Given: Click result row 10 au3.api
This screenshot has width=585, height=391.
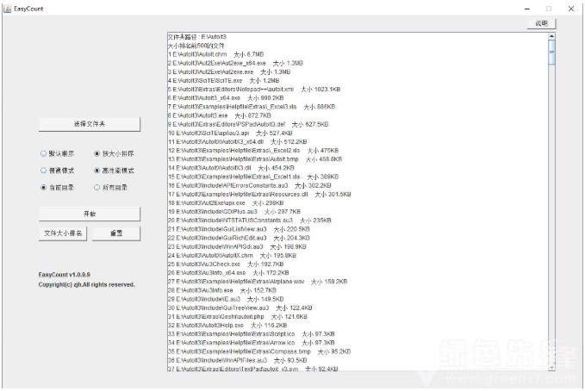Looking at the screenshot, I should click(230, 133).
